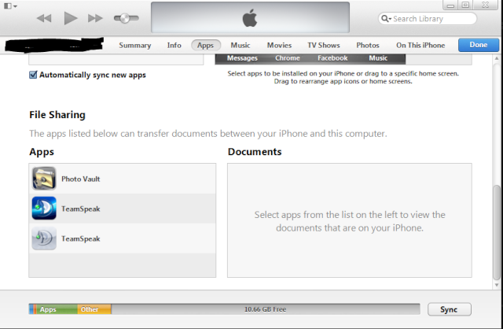This screenshot has height=329, width=503.
Task: Close the iTunes window
Action: point(486,5)
